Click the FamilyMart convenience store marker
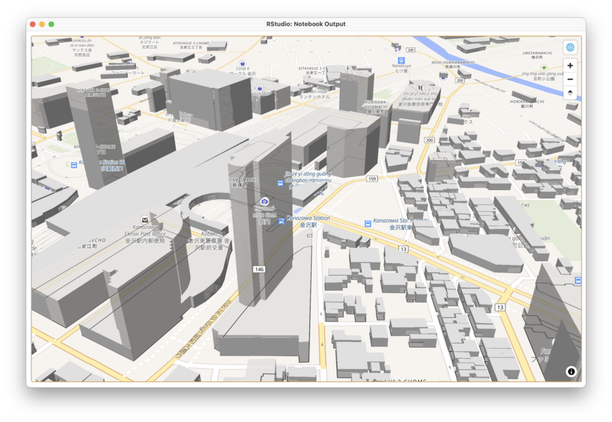The height and width of the screenshot is (422, 612). tap(259, 88)
